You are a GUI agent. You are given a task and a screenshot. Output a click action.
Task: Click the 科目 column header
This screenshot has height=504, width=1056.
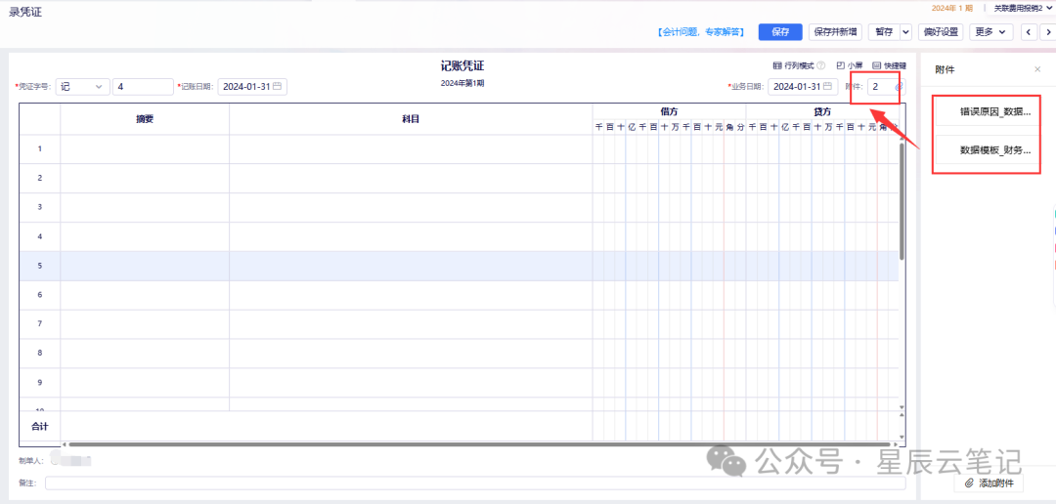(411, 119)
